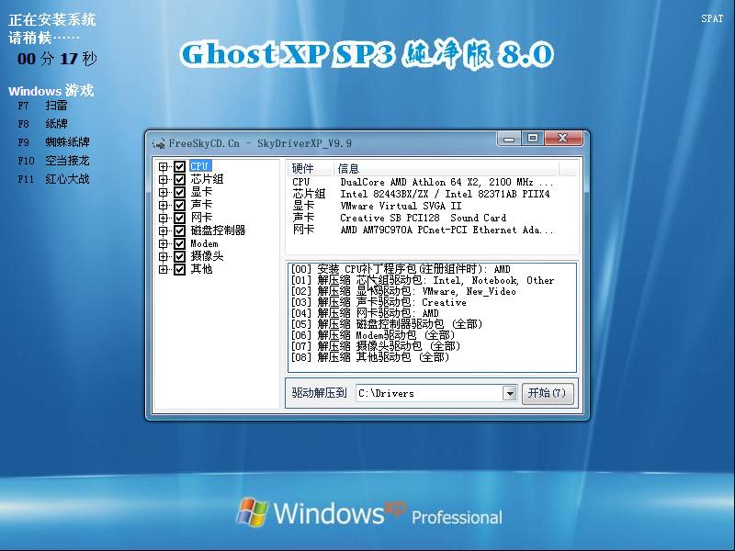Viewport: 735px width, 551px height.
Task: Toggle the 摄像头 checkbox
Action: [179, 257]
